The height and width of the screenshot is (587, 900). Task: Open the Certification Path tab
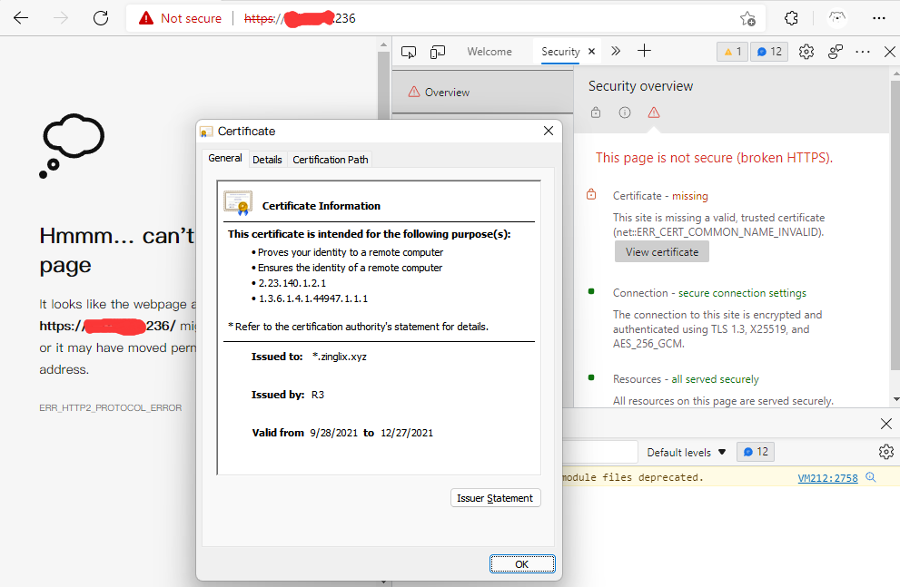pyautogui.click(x=330, y=160)
